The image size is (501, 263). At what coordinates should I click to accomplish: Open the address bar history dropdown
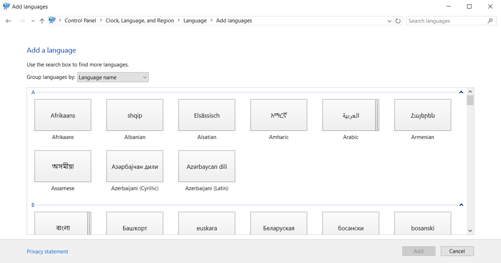(x=389, y=21)
